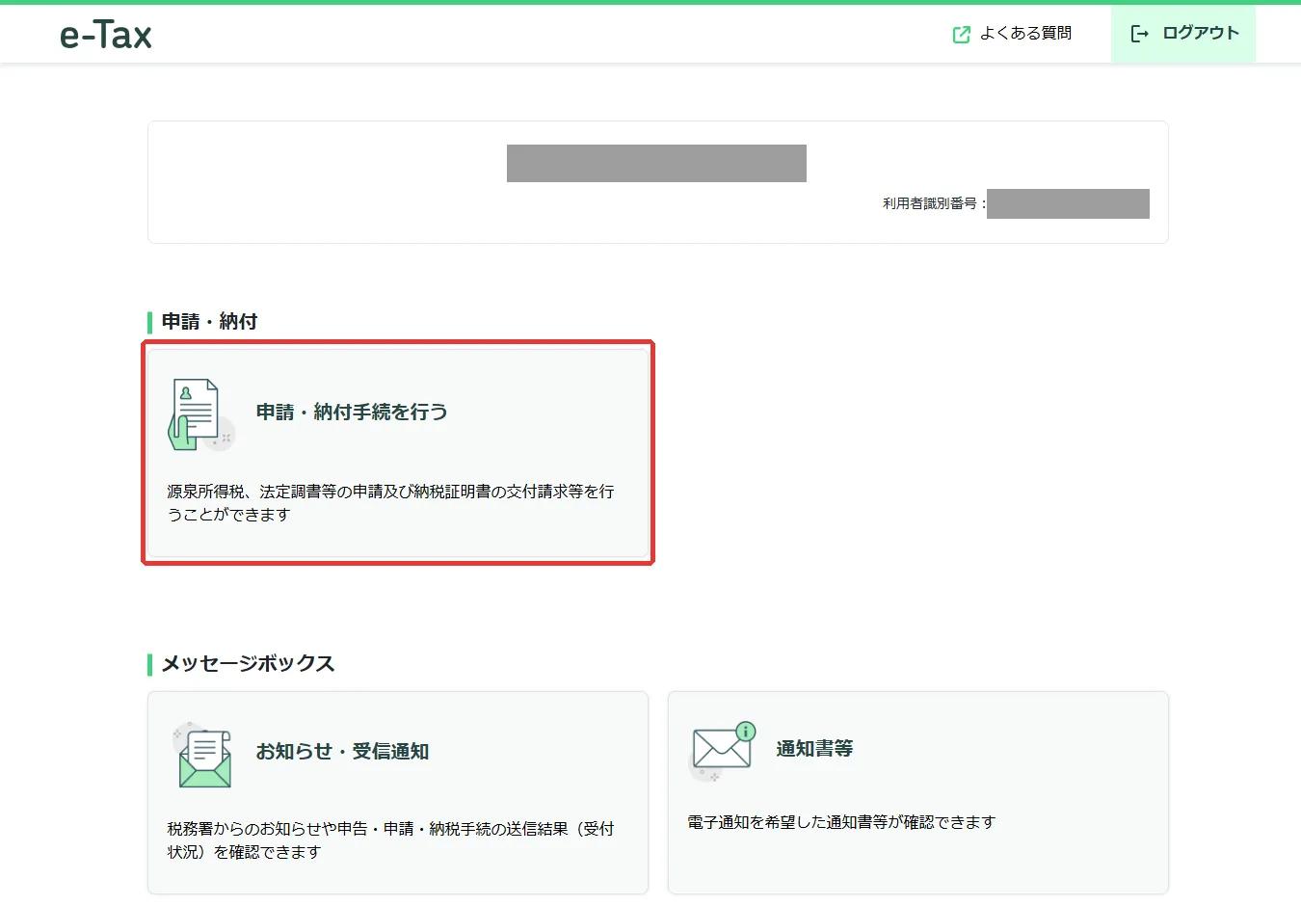1301x906 pixels.
Task: Click the 電子通知を希望した通知書等 description
Action: coord(841,822)
